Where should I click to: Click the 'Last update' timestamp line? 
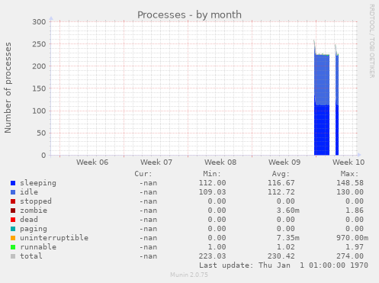pos(284,265)
